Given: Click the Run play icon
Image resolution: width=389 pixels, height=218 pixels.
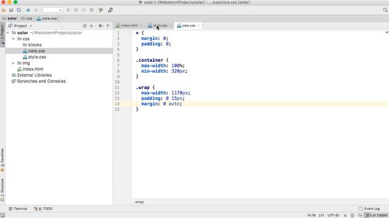Looking at the screenshot, I should tap(69, 10).
